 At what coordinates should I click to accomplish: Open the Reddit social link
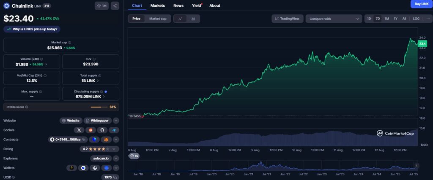(x=91, y=130)
